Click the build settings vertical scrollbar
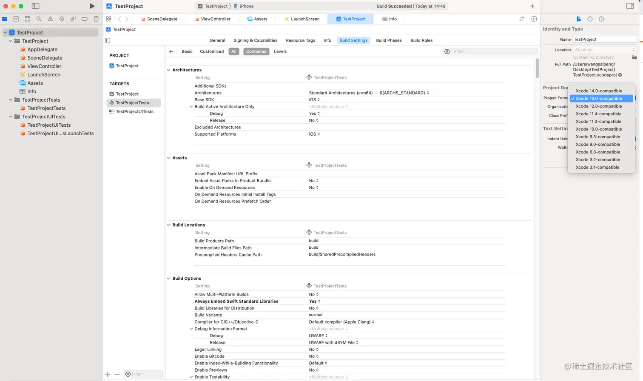The image size is (643, 381). click(537, 68)
